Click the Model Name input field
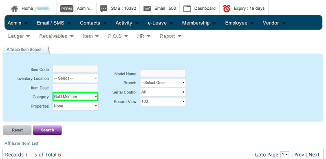Image resolution: width=326 pixels, height=159 pixels. (163, 73)
